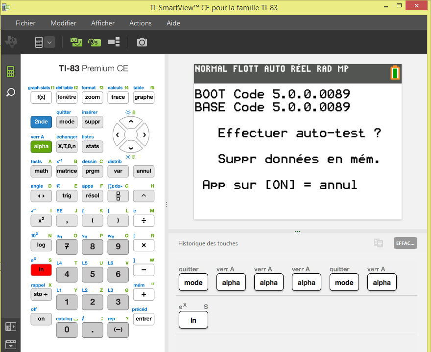
Task: Click the bottom panel expand icon in the sidebar
Action: click(x=10, y=344)
